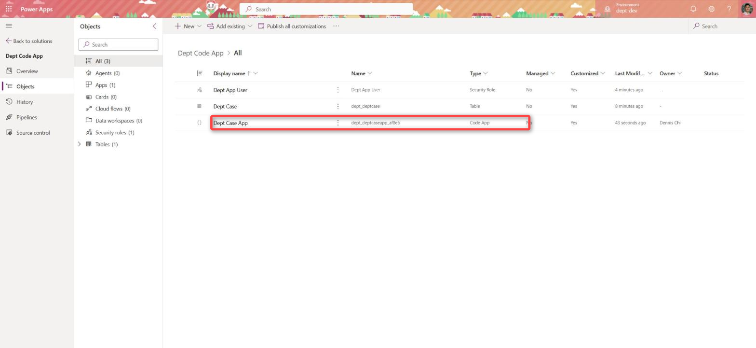
Task: Go back to solutions
Action: (x=29, y=41)
